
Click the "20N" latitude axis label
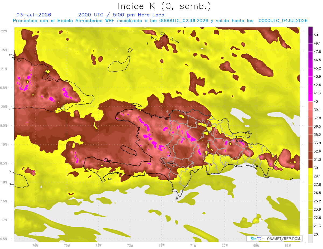tap(4, 107)
